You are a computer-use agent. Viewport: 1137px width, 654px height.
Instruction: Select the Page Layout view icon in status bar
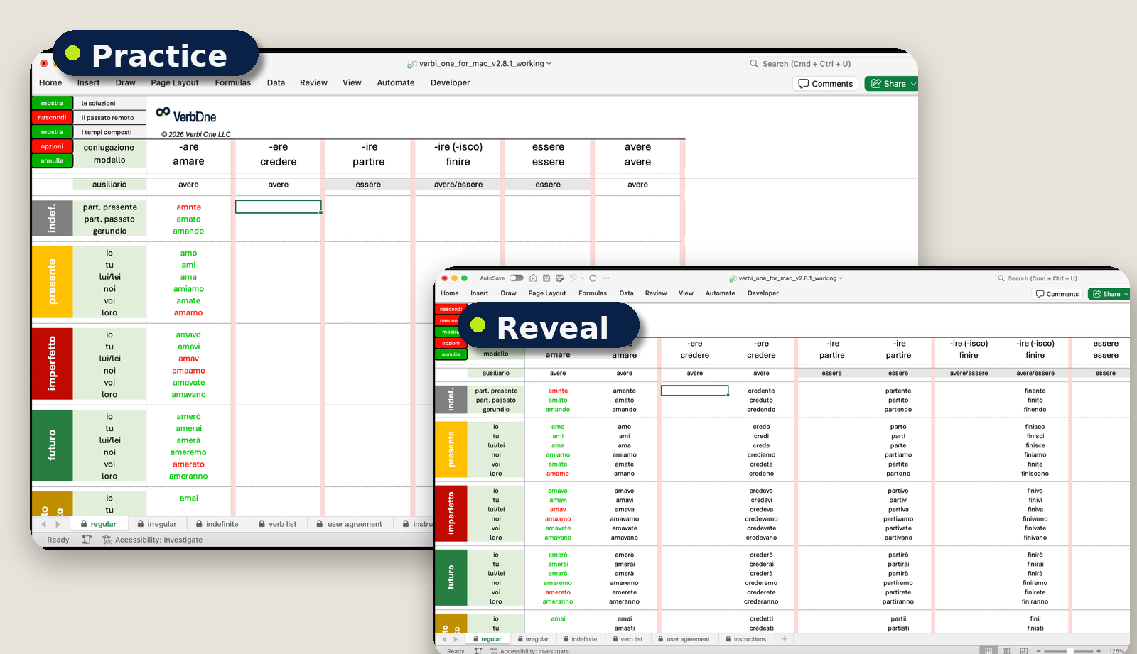[1006, 650]
